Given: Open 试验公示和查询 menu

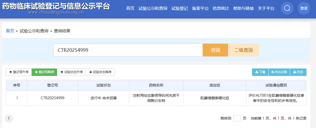Looking at the screenshot, I should click(153, 8).
